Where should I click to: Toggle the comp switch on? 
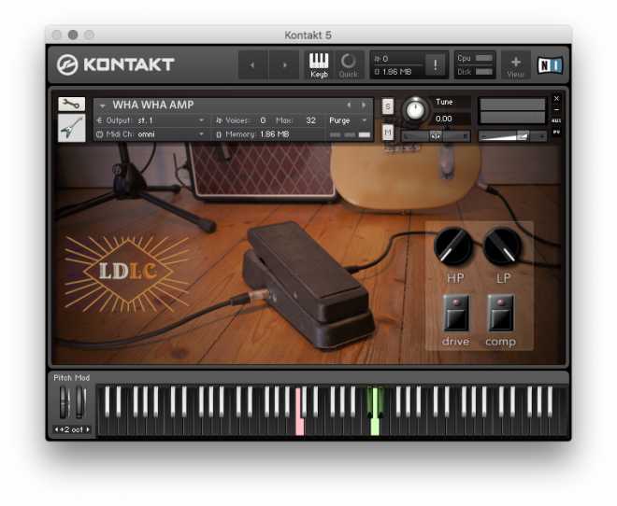pos(500,313)
